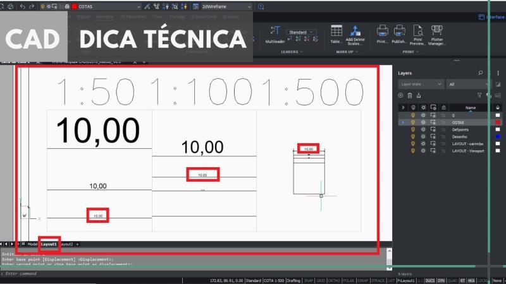Viewport: 506px width, 284px height.
Task: Expand the LEADERS ribbon panel
Action: click(x=292, y=52)
